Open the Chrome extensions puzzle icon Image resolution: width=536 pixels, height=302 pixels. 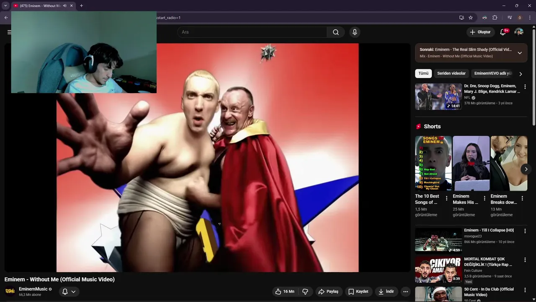(x=495, y=18)
